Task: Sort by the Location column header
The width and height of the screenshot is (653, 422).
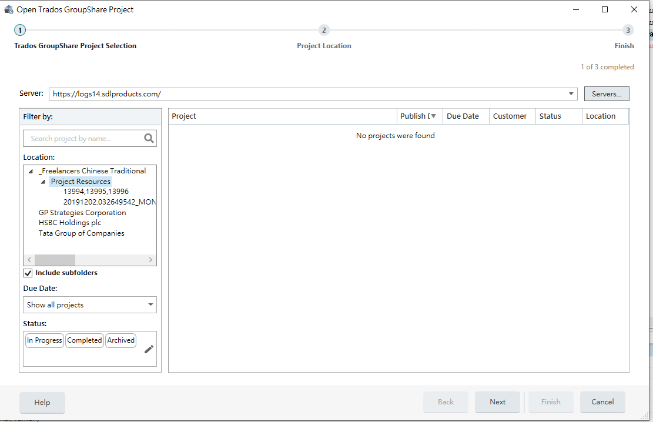Action: coord(605,116)
